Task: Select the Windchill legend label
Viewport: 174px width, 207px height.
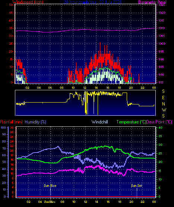Action: coord(100,122)
